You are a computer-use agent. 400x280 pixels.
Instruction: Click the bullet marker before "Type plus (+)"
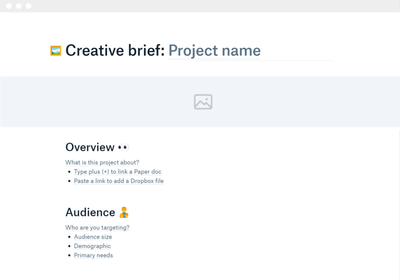point(69,172)
